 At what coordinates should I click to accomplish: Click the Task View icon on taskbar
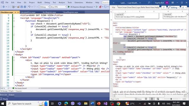[x=53, y=103]
